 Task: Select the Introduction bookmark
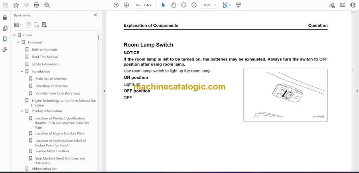tap(41, 72)
